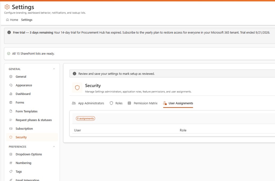Open the Dashboard settings item
Image resolution: width=275 pixels, height=181 pixels.
[x=32, y=94]
